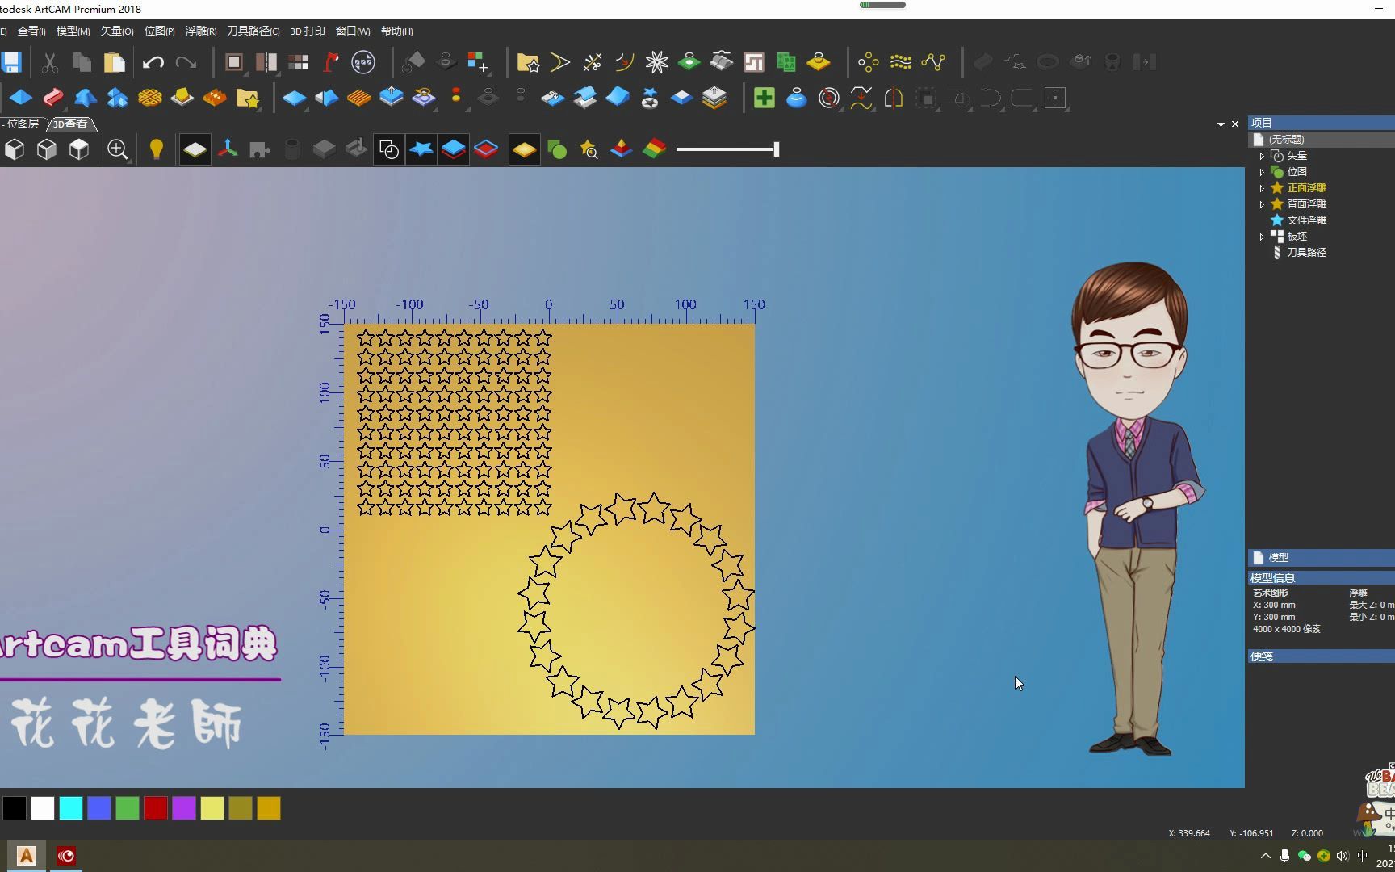This screenshot has height=872, width=1395.
Task: Expand the 矢量 tree node
Action: (1262, 156)
